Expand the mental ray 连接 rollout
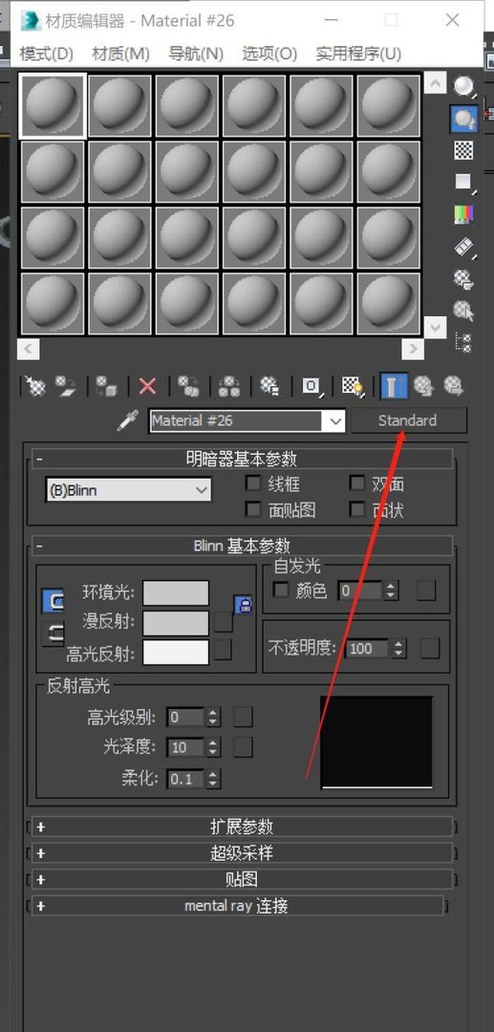The image size is (494, 1032). (238, 906)
